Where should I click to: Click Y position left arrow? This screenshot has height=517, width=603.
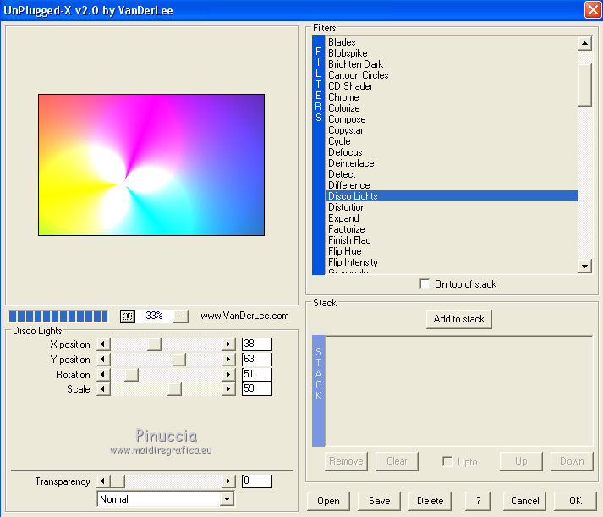103,360
